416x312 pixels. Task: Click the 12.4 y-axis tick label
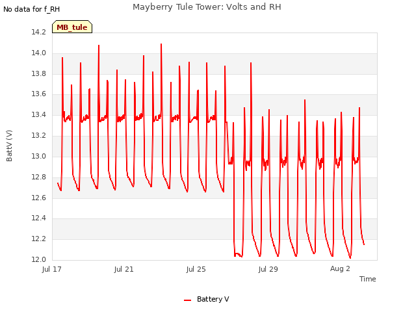point(39,218)
